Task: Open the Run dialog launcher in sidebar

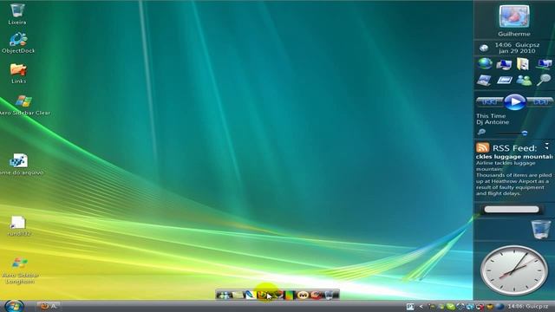Action: 504,81
